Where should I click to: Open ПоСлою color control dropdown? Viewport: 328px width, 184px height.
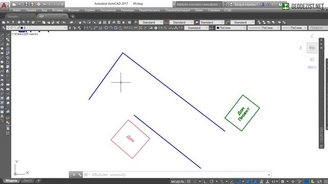coord(231,28)
